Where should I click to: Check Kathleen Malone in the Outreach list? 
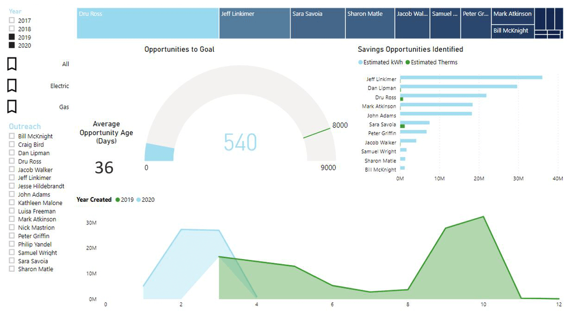pyautogui.click(x=11, y=202)
